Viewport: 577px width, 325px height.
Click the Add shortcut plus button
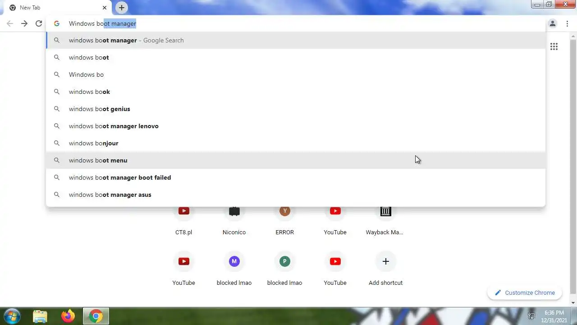[x=385, y=261]
